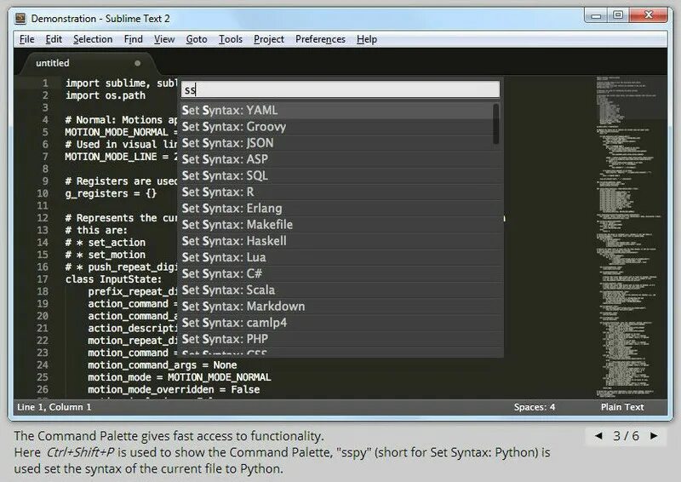Click Line 1, Column 1 status text
This screenshot has height=482, width=681.
pyautogui.click(x=54, y=407)
